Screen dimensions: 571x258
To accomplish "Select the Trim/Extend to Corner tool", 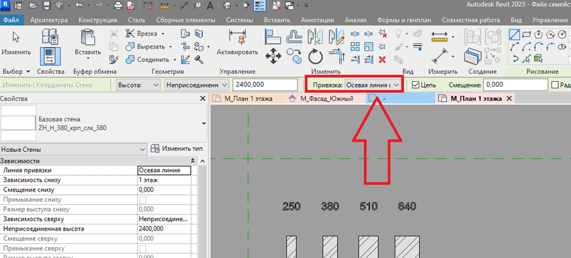I will (x=336, y=56).
